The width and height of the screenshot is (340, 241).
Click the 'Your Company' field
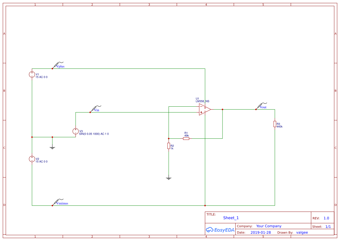(x=269, y=226)
